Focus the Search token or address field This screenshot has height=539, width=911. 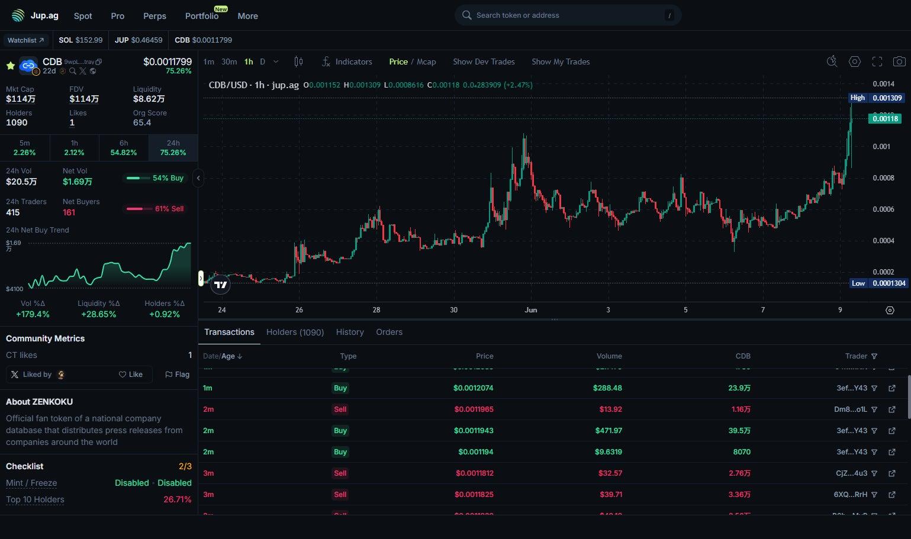(568, 15)
